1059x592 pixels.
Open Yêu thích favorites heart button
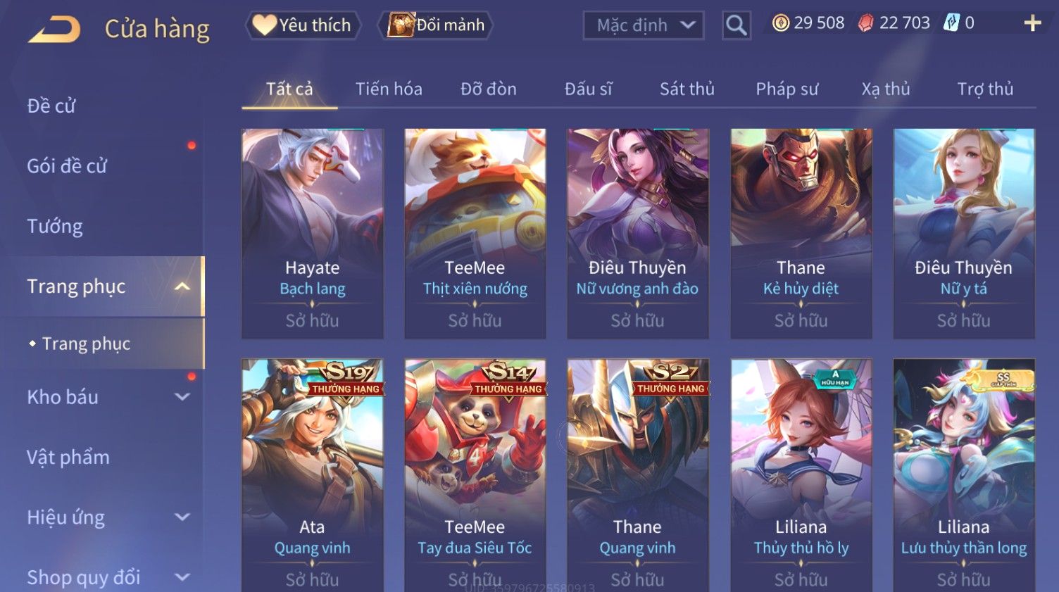tap(303, 25)
